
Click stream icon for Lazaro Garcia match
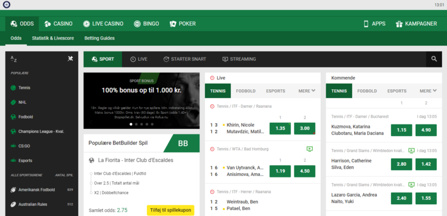coord(411,185)
